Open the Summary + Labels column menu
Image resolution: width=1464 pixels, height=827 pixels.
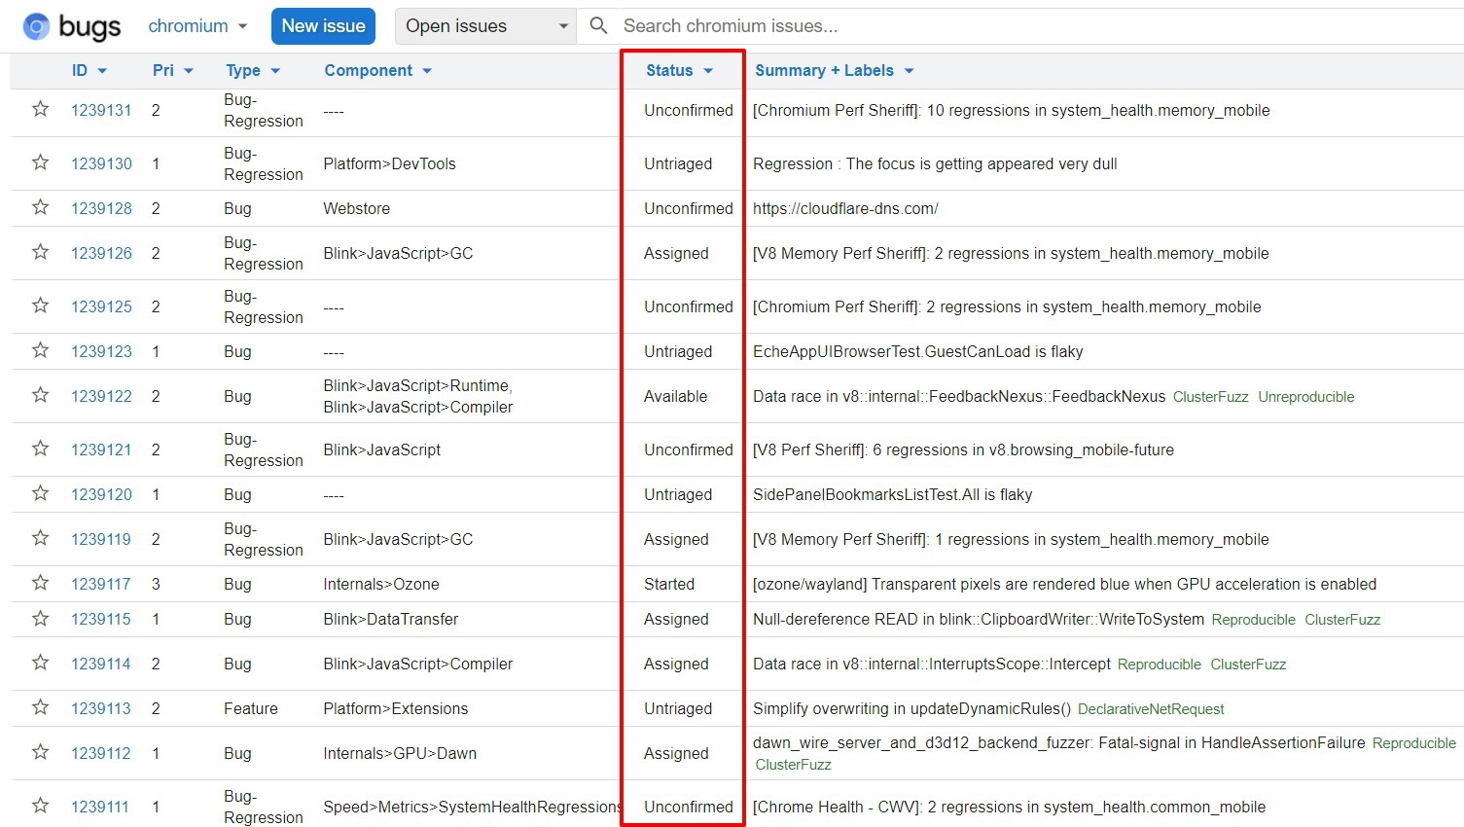tap(834, 70)
